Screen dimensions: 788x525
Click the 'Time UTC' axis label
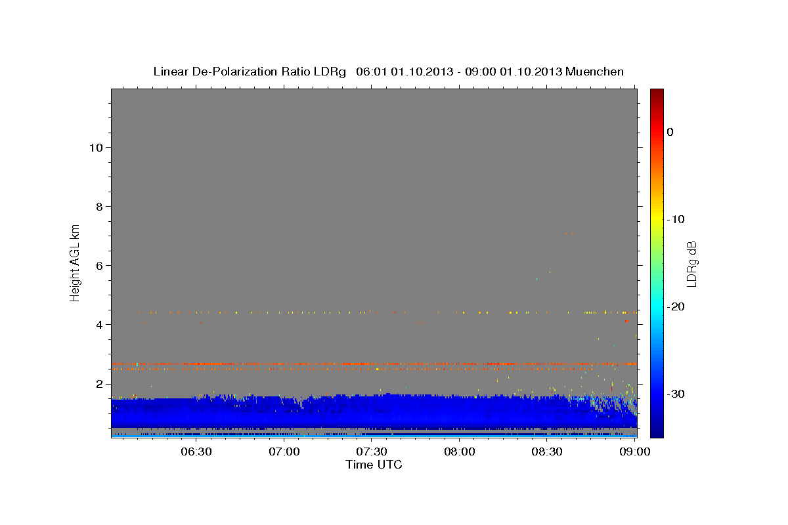374,465
